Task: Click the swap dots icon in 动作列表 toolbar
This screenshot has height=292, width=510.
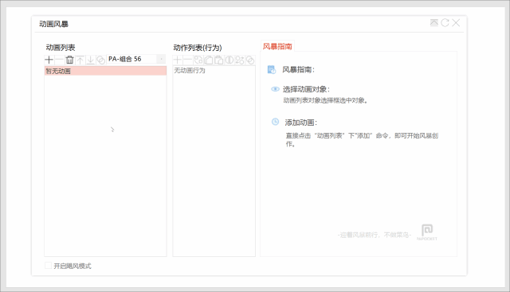Action: pyautogui.click(x=240, y=60)
